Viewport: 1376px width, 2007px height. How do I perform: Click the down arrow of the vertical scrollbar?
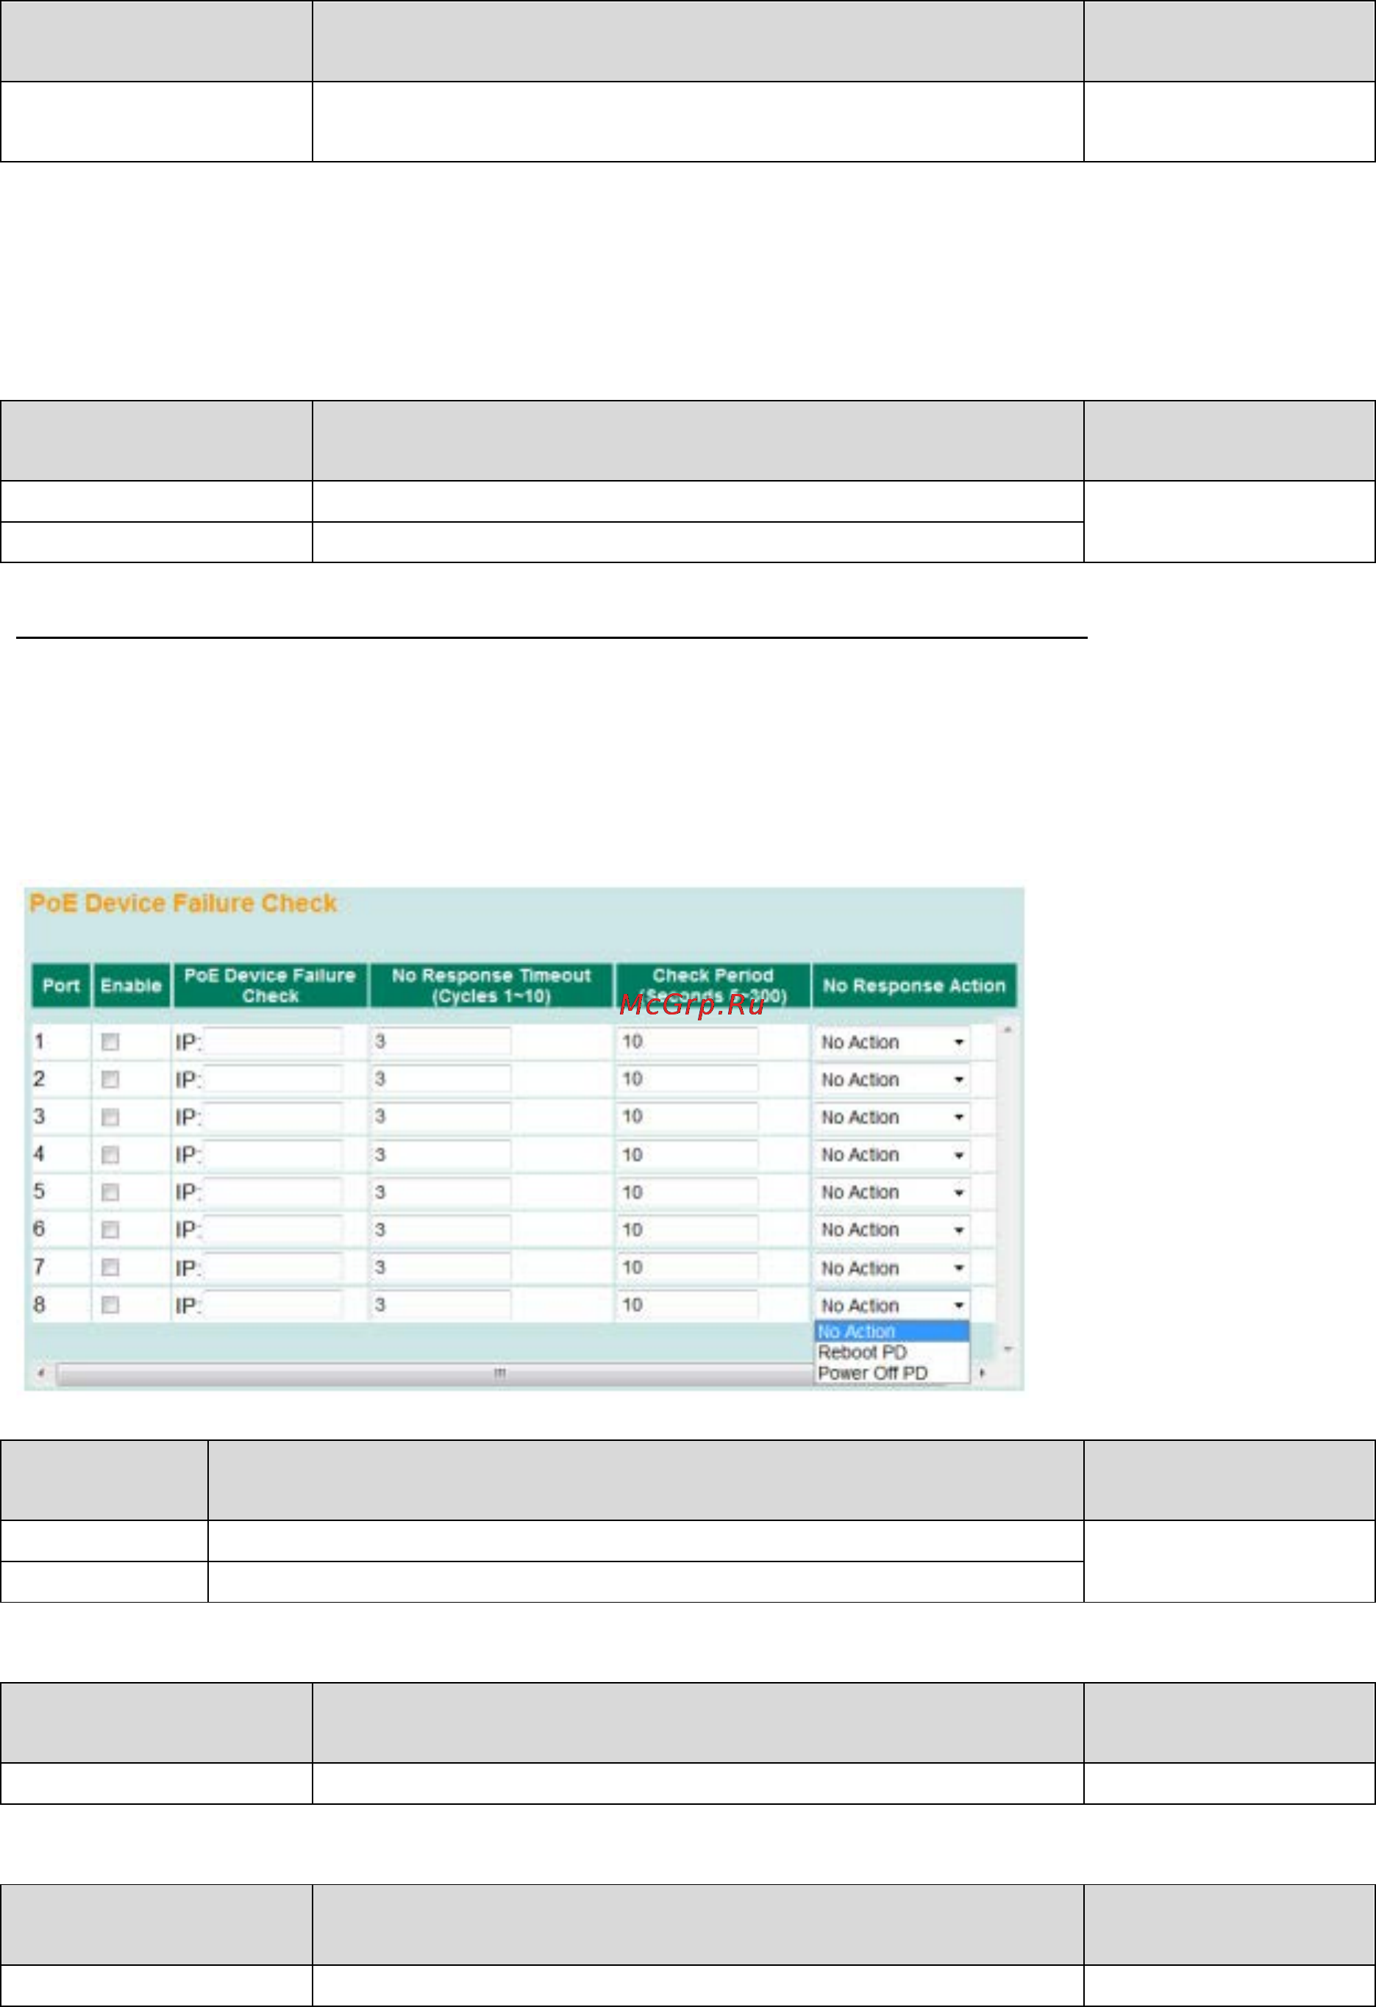click(1007, 1350)
